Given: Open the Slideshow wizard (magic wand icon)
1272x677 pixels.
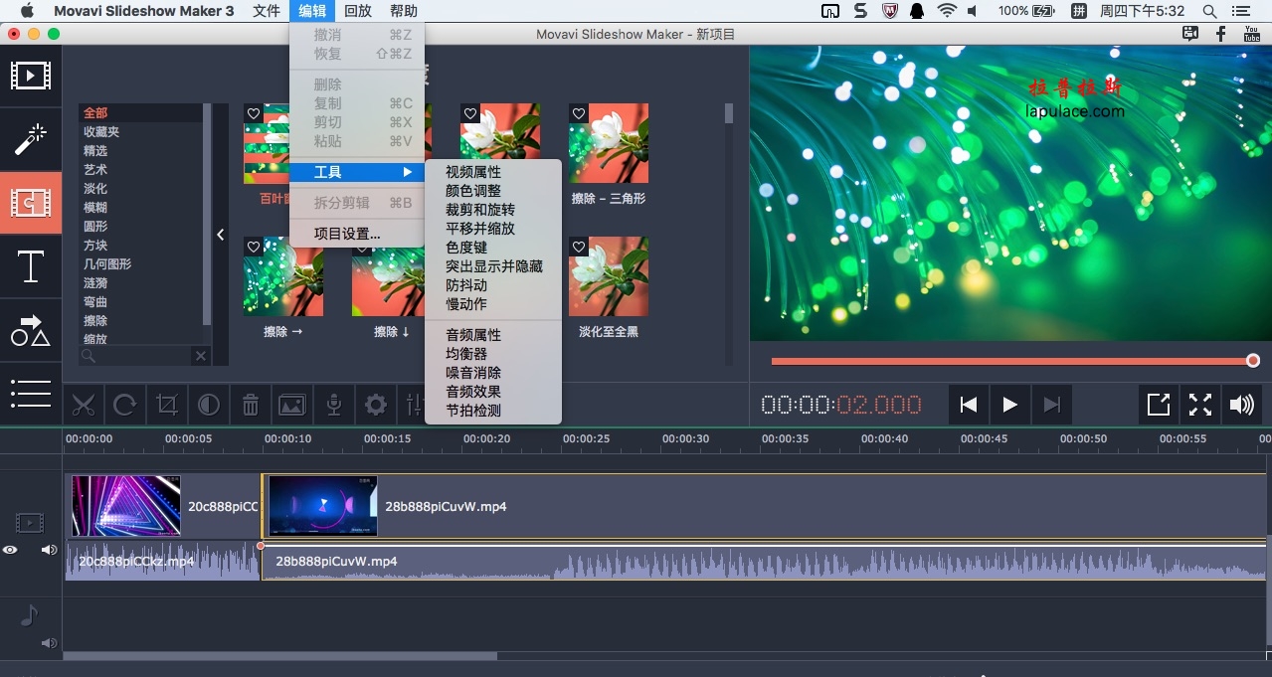Looking at the screenshot, I should (x=31, y=139).
